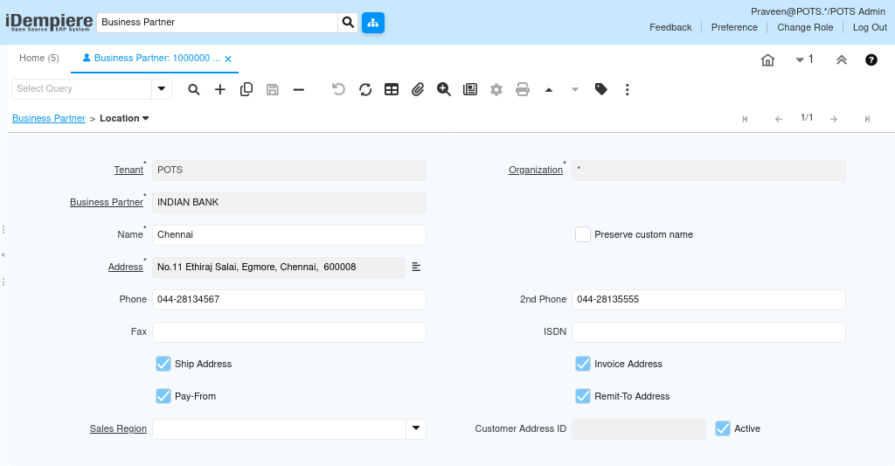Print using the printer icon
Image resolution: width=895 pixels, height=466 pixels.
pos(523,90)
